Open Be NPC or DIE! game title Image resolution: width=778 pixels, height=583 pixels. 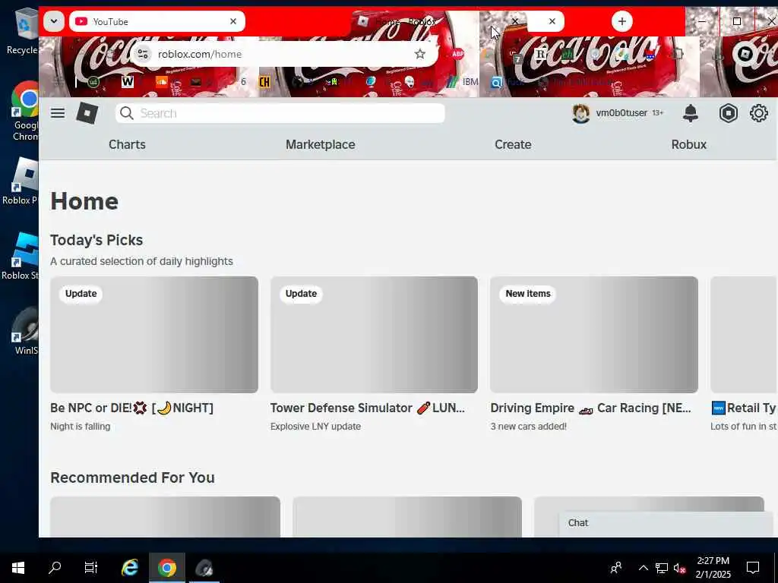click(x=132, y=408)
